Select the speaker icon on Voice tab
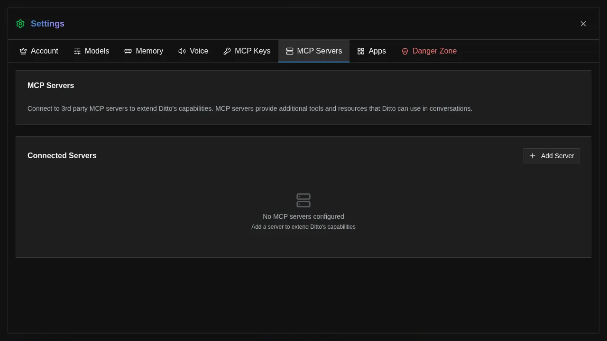Image resolution: width=607 pixels, height=341 pixels. pos(182,51)
